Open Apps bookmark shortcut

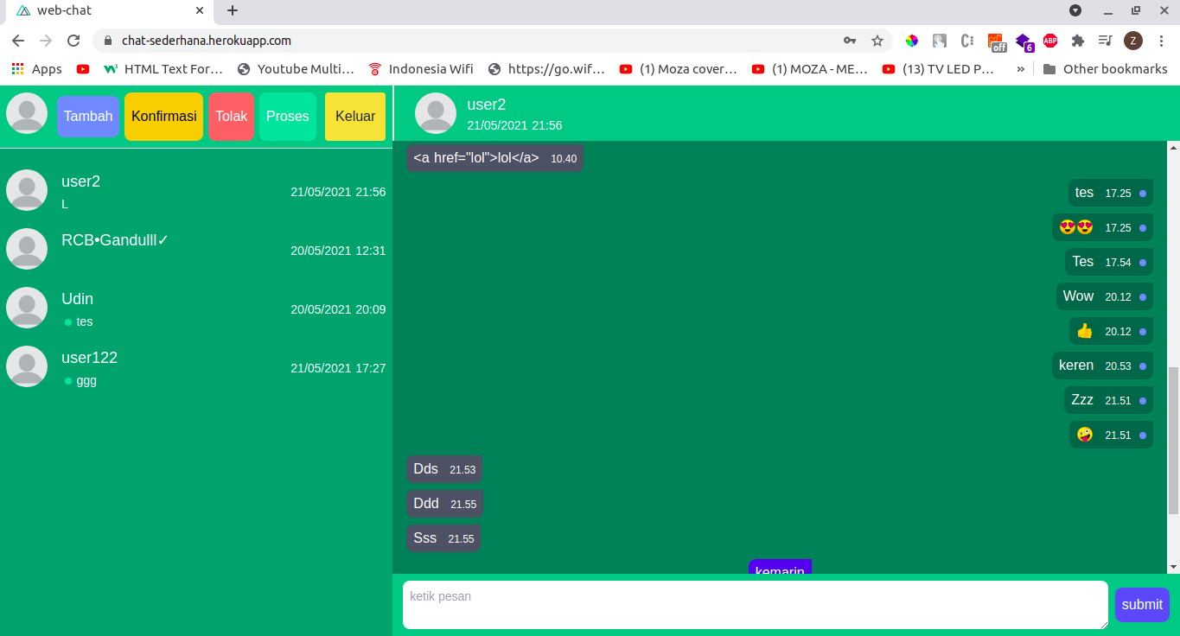coord(37,69)
